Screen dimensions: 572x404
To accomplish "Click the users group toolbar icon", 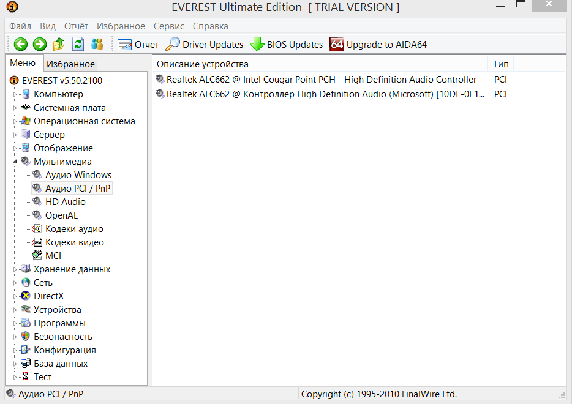I will 97,44.
